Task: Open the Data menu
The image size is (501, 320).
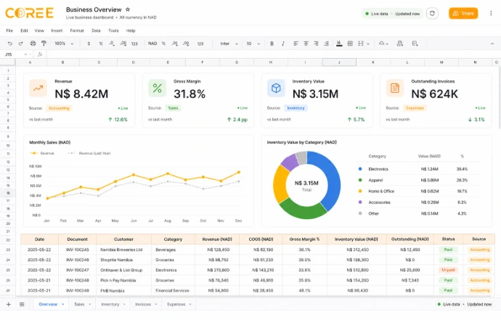Action: coord(96,30)
